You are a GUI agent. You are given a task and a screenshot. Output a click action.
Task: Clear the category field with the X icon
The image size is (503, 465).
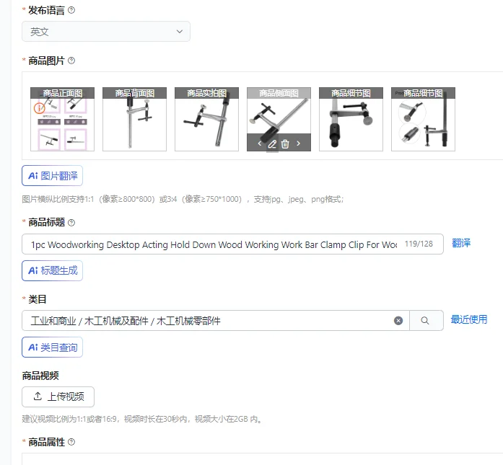(398, 321)
